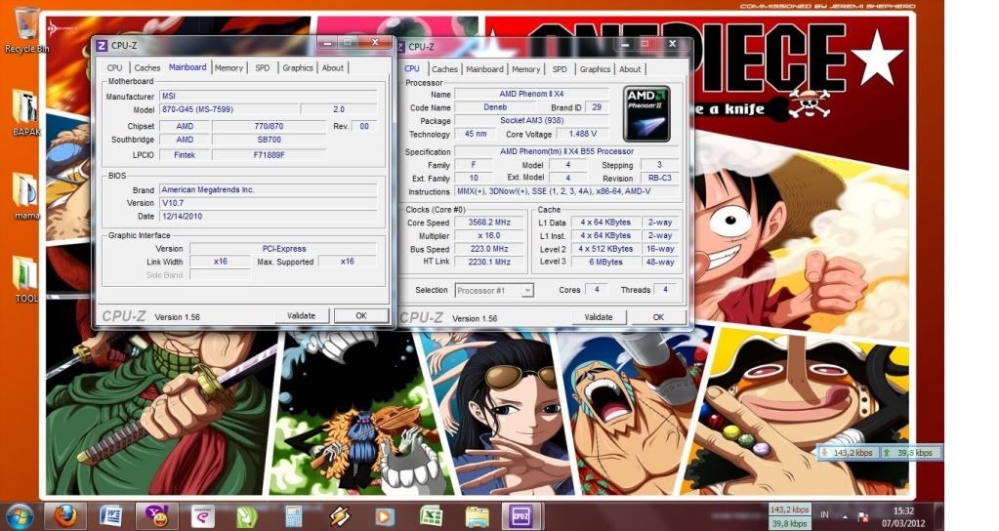Click the HT Link 2230.1 MHz value

click(x=489, y=262)
